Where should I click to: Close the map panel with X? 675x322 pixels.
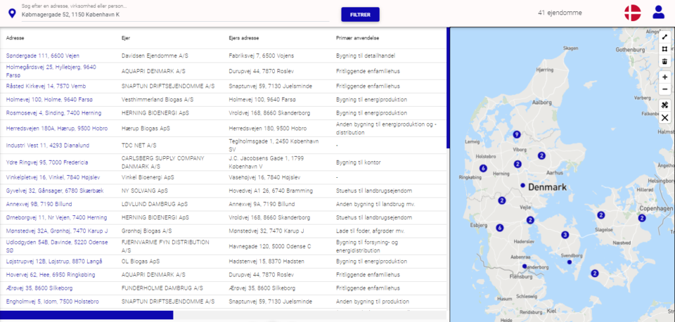[x=665, y=118]
